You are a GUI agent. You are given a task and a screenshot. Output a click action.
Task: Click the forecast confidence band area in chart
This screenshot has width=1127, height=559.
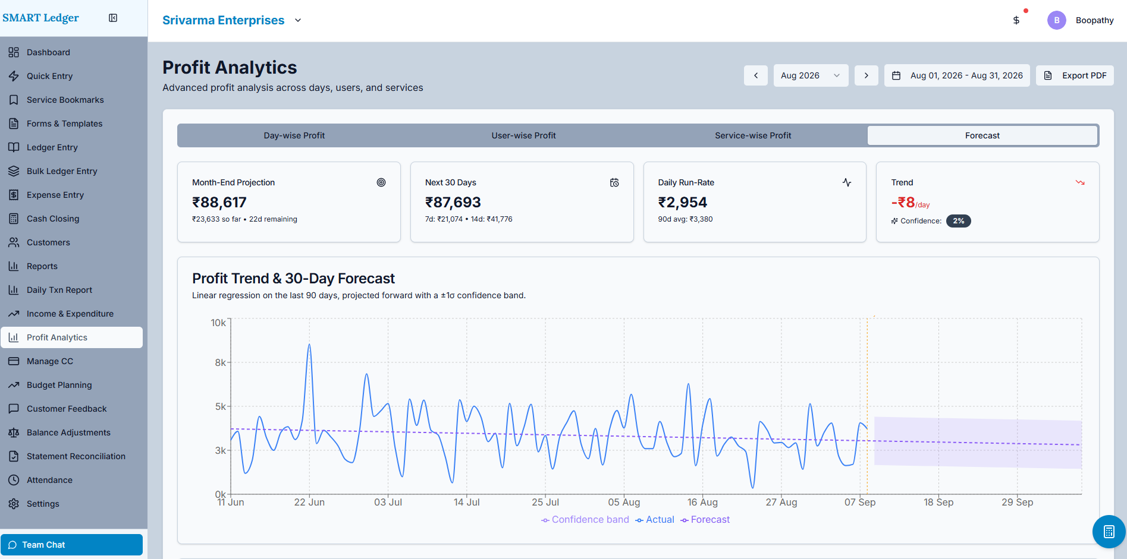pos(978,443)
